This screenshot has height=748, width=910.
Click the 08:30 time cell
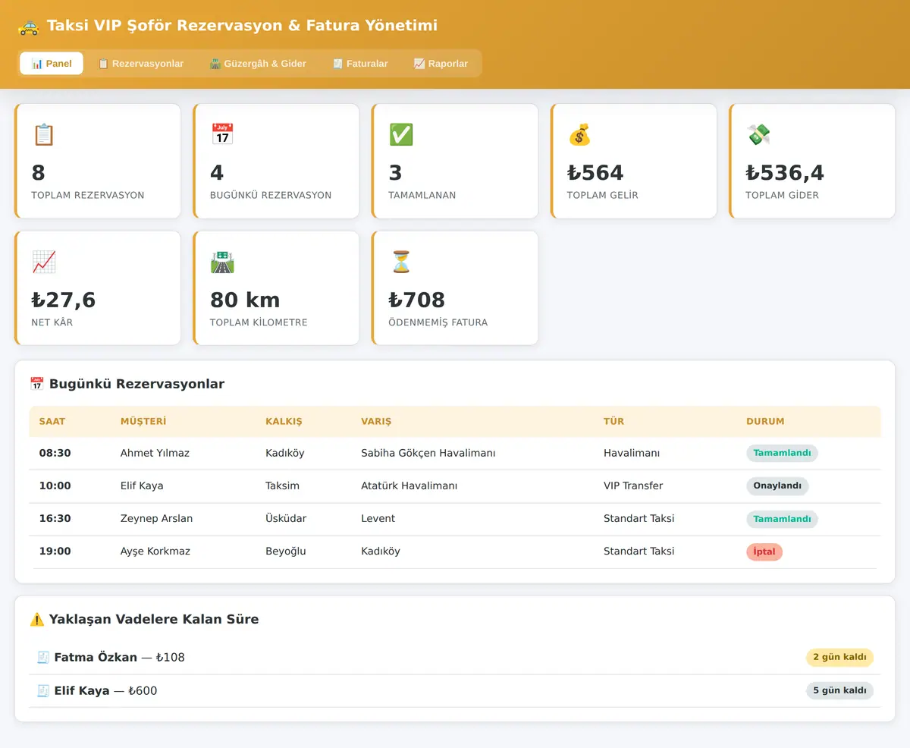pyautogui.click(x=55, y=453)
